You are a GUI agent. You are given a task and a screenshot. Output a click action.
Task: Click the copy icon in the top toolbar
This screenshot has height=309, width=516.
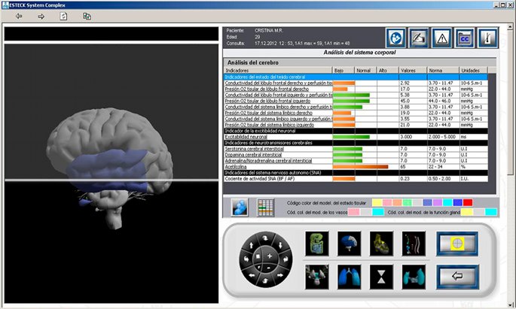87,15
